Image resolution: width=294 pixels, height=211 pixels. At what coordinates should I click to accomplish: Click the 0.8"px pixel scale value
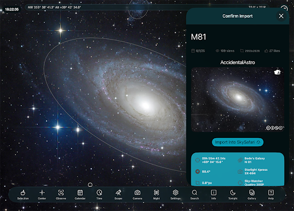[x=207, y=183]
